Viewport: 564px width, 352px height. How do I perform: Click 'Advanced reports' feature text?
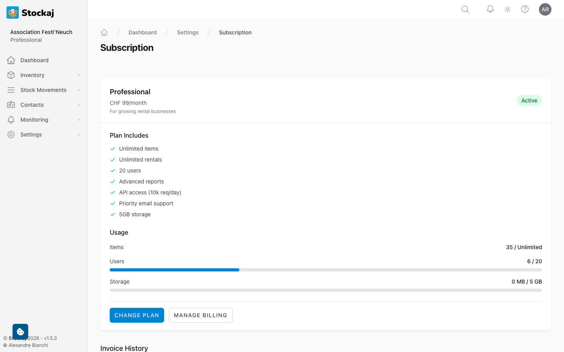coord(141,181)
